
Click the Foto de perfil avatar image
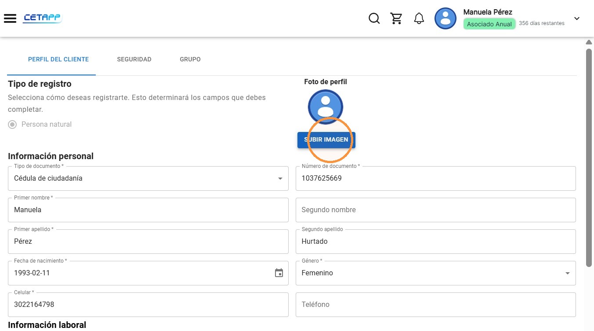[326, 107]
